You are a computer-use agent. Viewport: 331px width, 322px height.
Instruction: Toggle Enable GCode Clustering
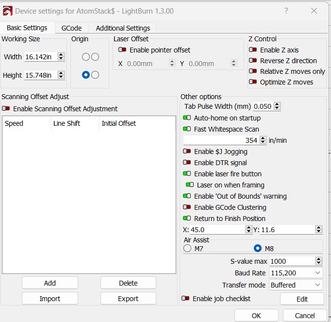pos(187,207)
